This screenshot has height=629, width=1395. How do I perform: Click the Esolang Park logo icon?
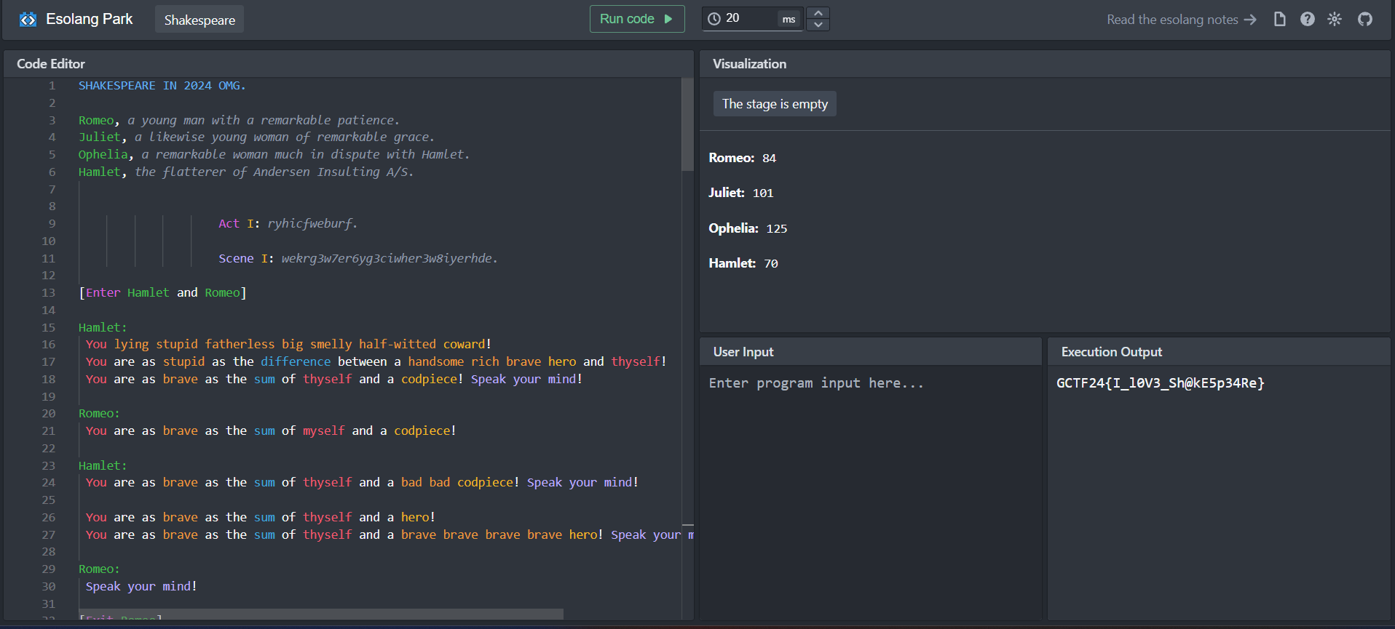tap(28, 20)
